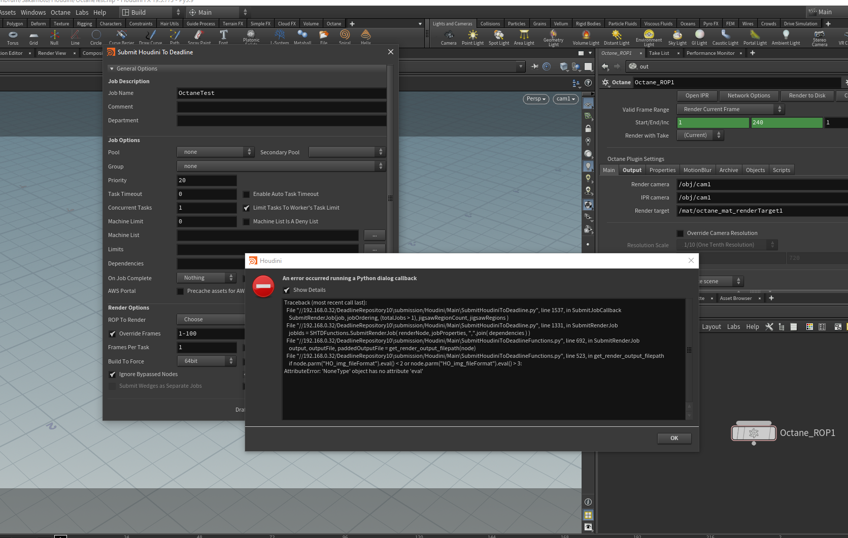Select the Helix shelf tool
The width and height of the screenshot is (848, 538).
click(x=366, y=37)
